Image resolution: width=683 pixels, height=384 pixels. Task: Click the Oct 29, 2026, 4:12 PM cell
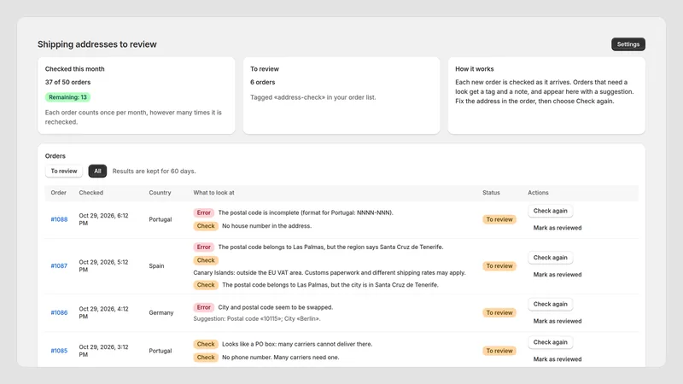[x=103, y=312]
